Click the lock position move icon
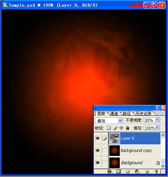168x177 pixels. click(x=121, y=128)
